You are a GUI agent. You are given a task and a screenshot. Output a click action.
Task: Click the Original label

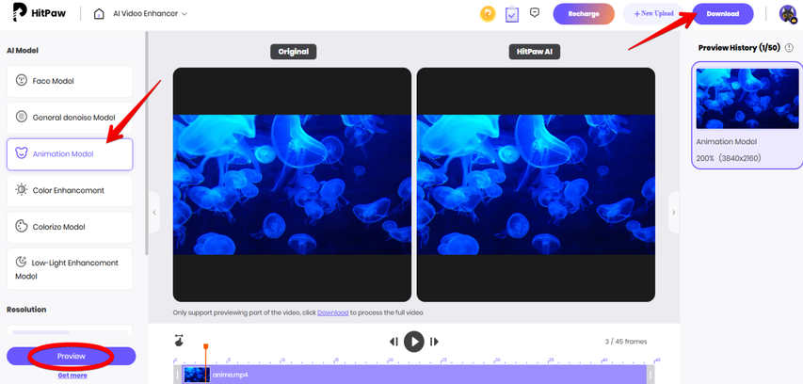[x=294, y=51]
